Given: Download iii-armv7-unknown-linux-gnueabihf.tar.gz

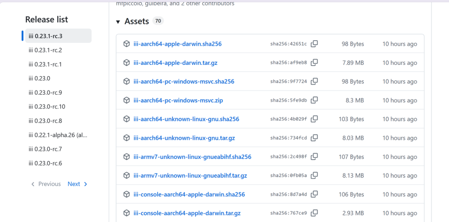Looking at the screenshot, I should 190,175.
